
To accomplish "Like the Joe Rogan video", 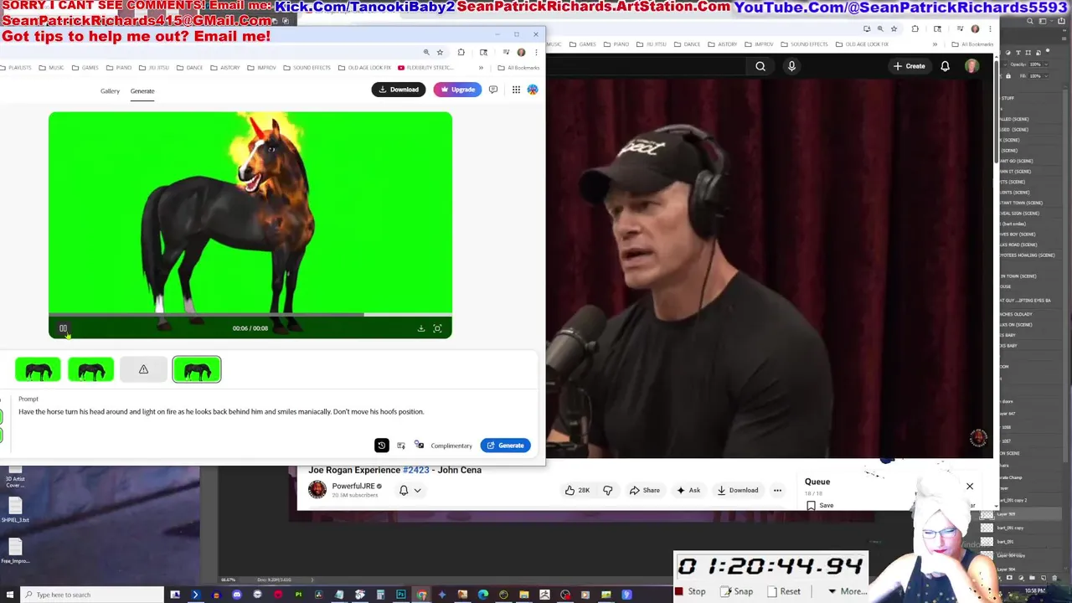I will [x=577, y=490].
